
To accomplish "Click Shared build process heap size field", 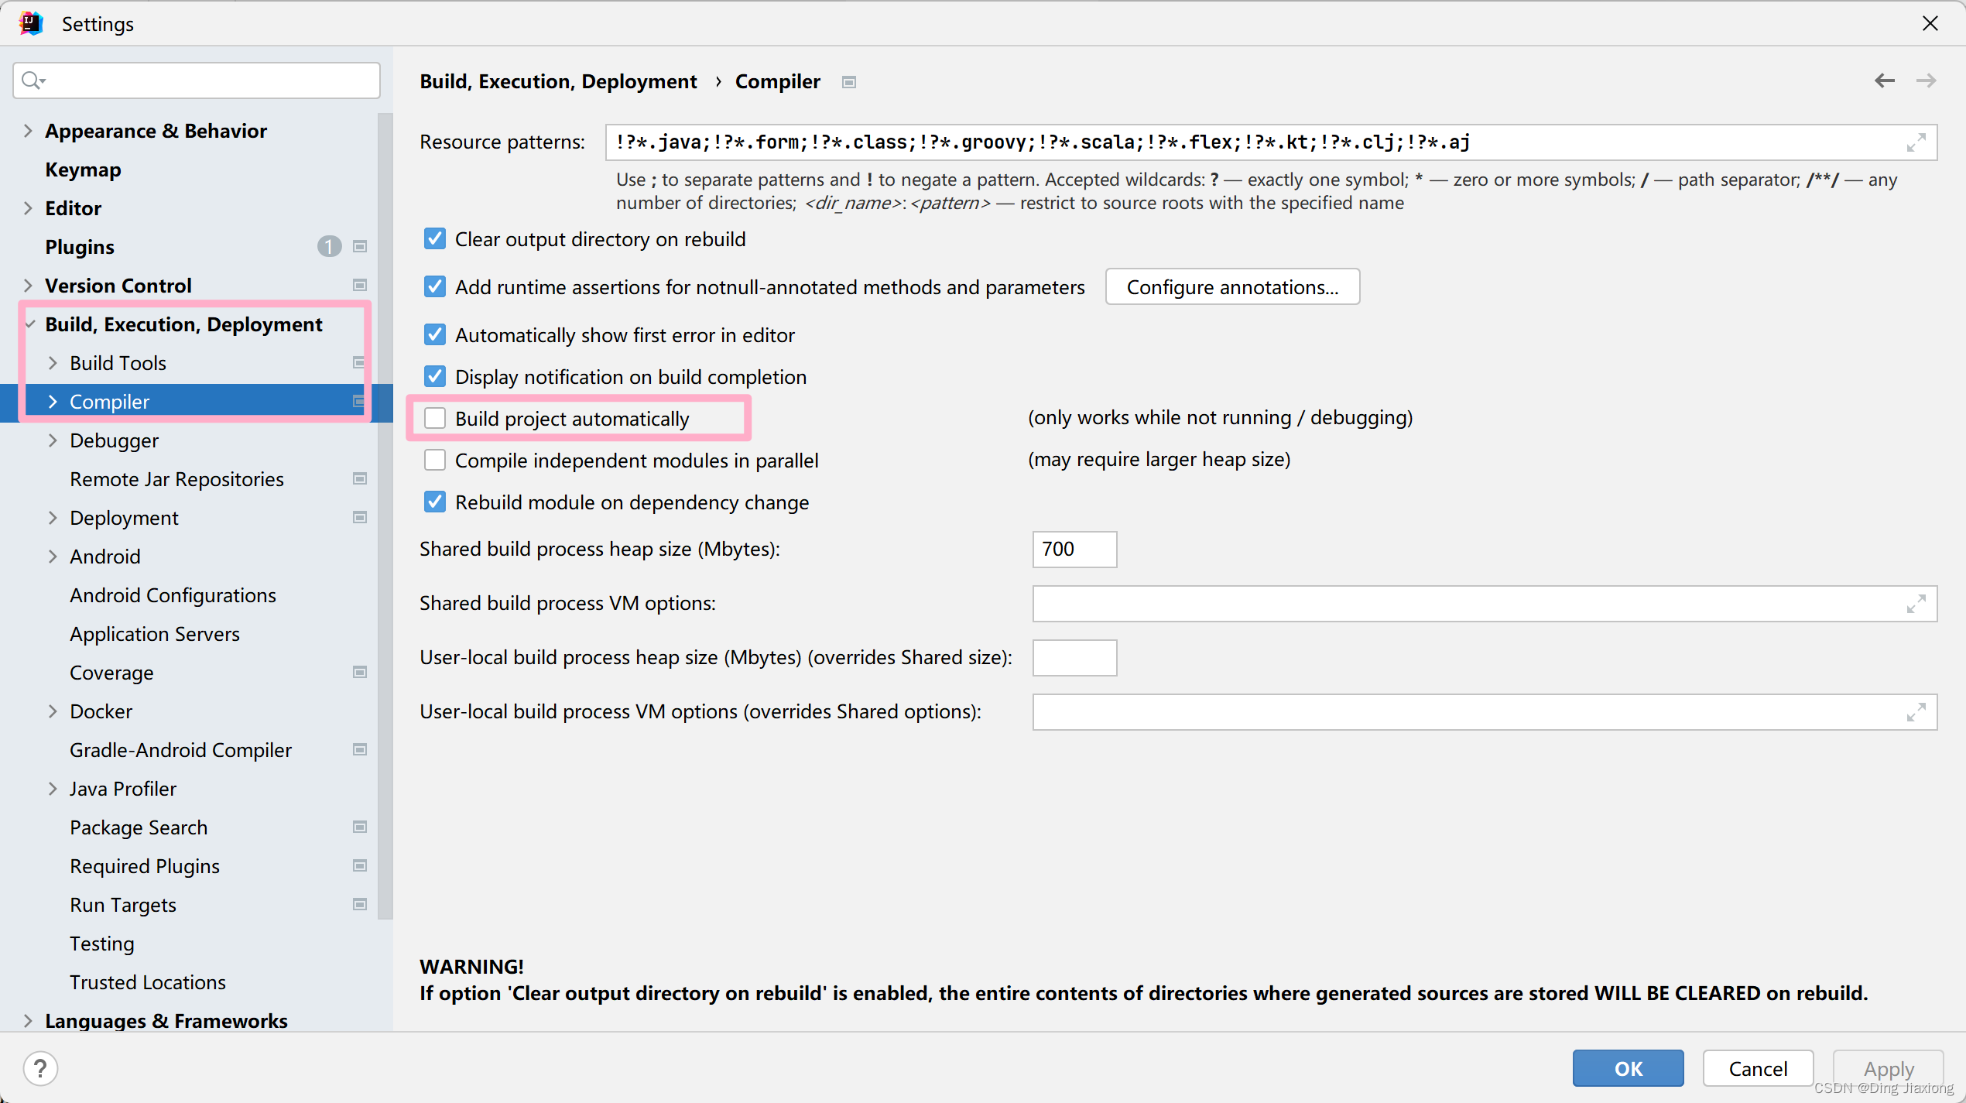I will point(1074,550).
